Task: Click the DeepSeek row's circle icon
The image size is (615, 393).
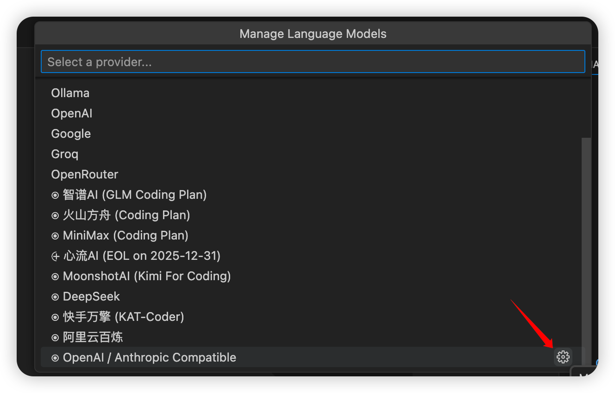Action: pyautogui.click(x=55, y=297)
